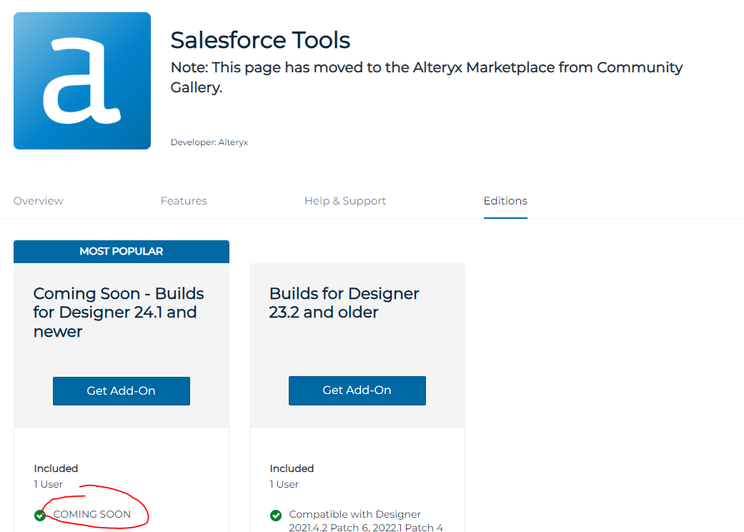
Task: Click the MOST POPULAR banner
Action: pos(121,251)
